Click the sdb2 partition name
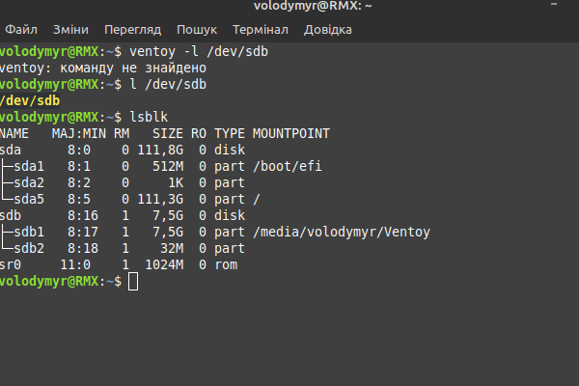Viewport: 579px width, 386px height. click(x=29, y=248)
